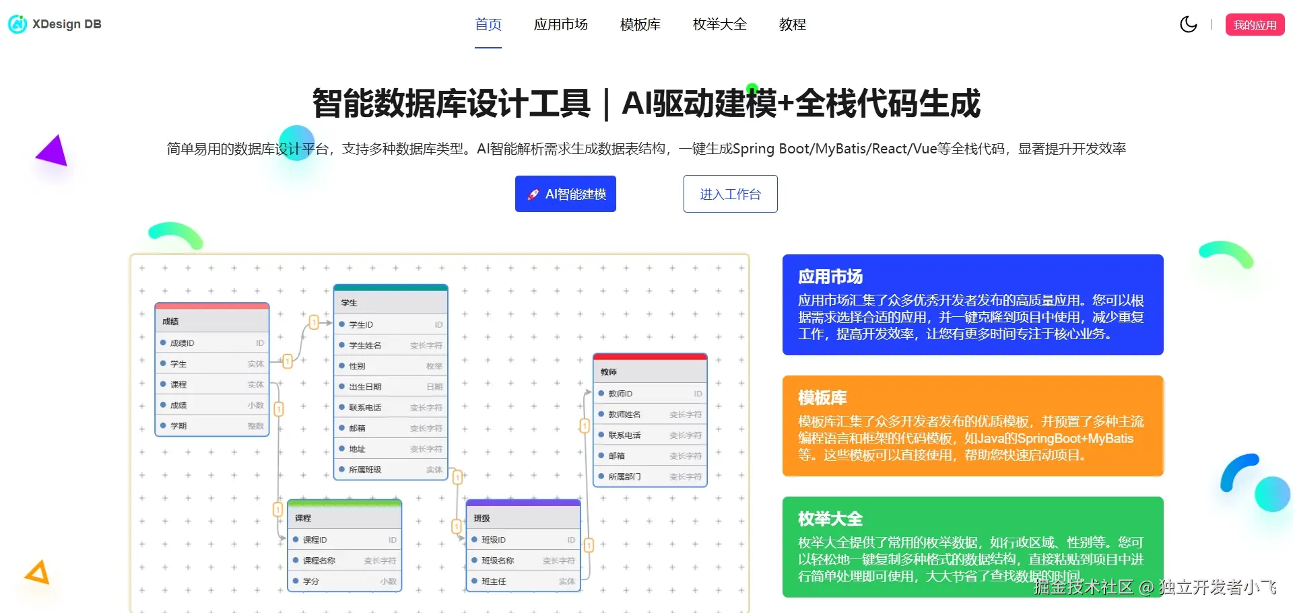Click the ID icon beside 班级ID field
This screenshot has height=613, width=1293.
coord(570,539)
